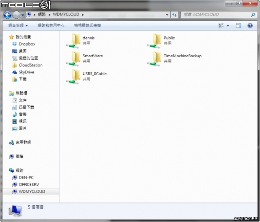Click the 5 個項目 status text
Screen dimensions: 260x222
click(x=36, y=207)
